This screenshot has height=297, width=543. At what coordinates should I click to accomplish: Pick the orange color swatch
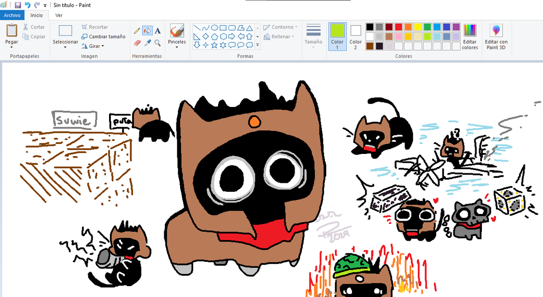[x=408, y=27]
